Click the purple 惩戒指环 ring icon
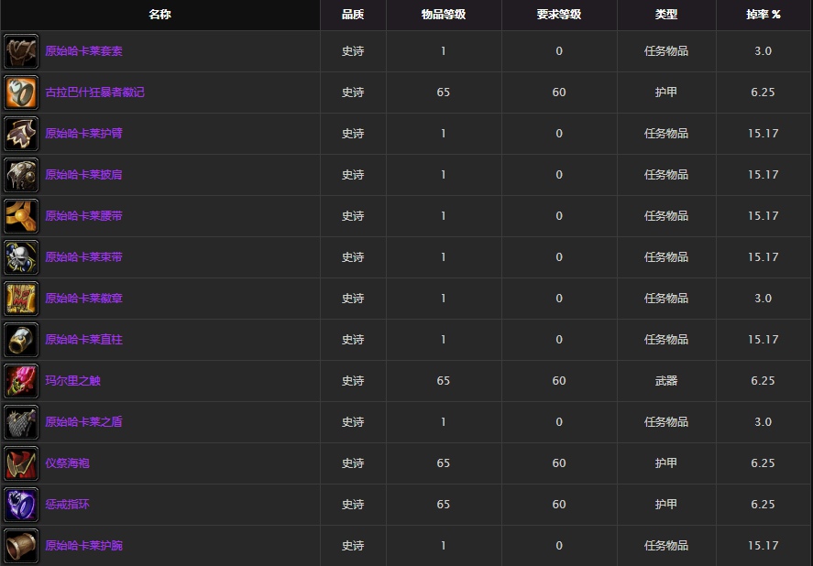This screenshot has height=566, width=813. coord(21,505)
